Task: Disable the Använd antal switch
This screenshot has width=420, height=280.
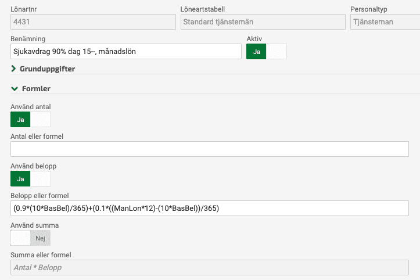Action: [x=31, y=120]
